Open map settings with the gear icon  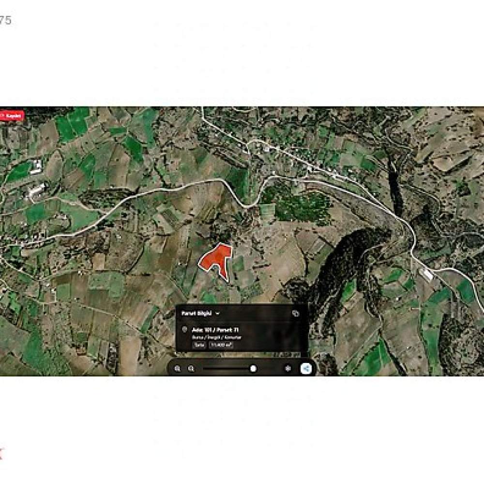(288, 368)
